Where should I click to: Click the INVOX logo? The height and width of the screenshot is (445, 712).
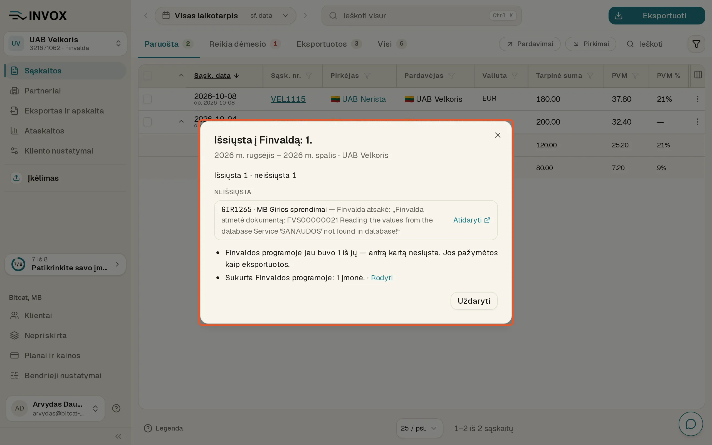(x=38, y=16)
